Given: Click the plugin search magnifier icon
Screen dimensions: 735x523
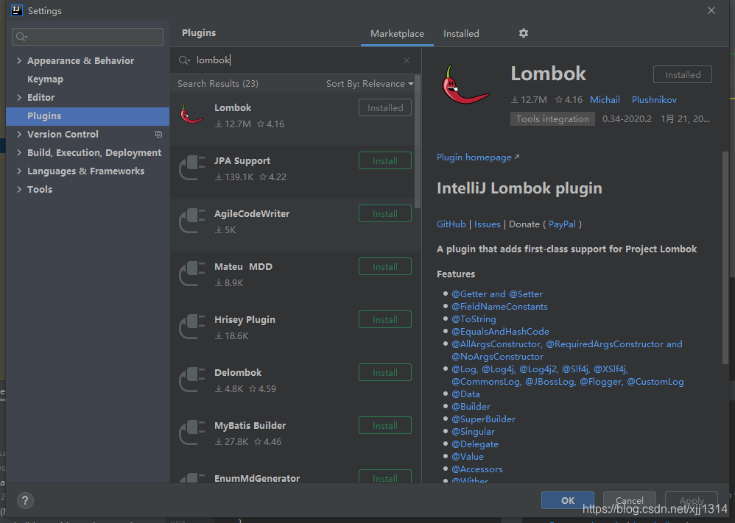Looking at the screenshot, I should coord(184,60).
